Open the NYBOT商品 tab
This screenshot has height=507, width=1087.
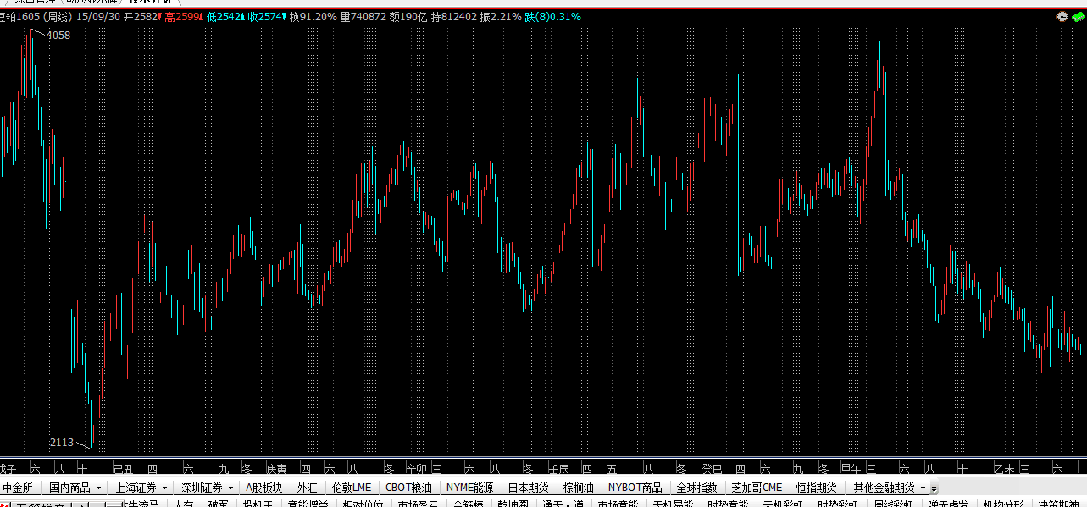pos(635,488)
